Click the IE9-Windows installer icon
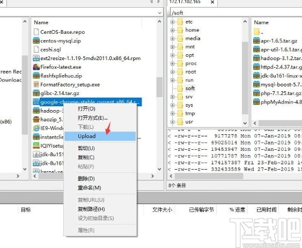 pos(36,128)
